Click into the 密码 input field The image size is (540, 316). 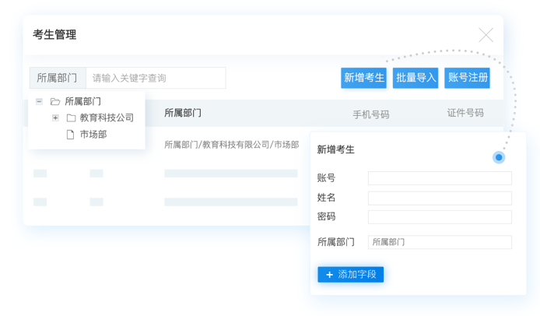[440, 217]
